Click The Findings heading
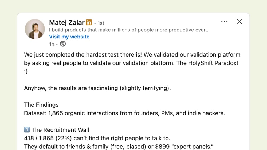 click(41, 105)
